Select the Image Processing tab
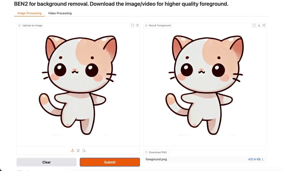This screenshot has width=283, height=171. [29, 13]
